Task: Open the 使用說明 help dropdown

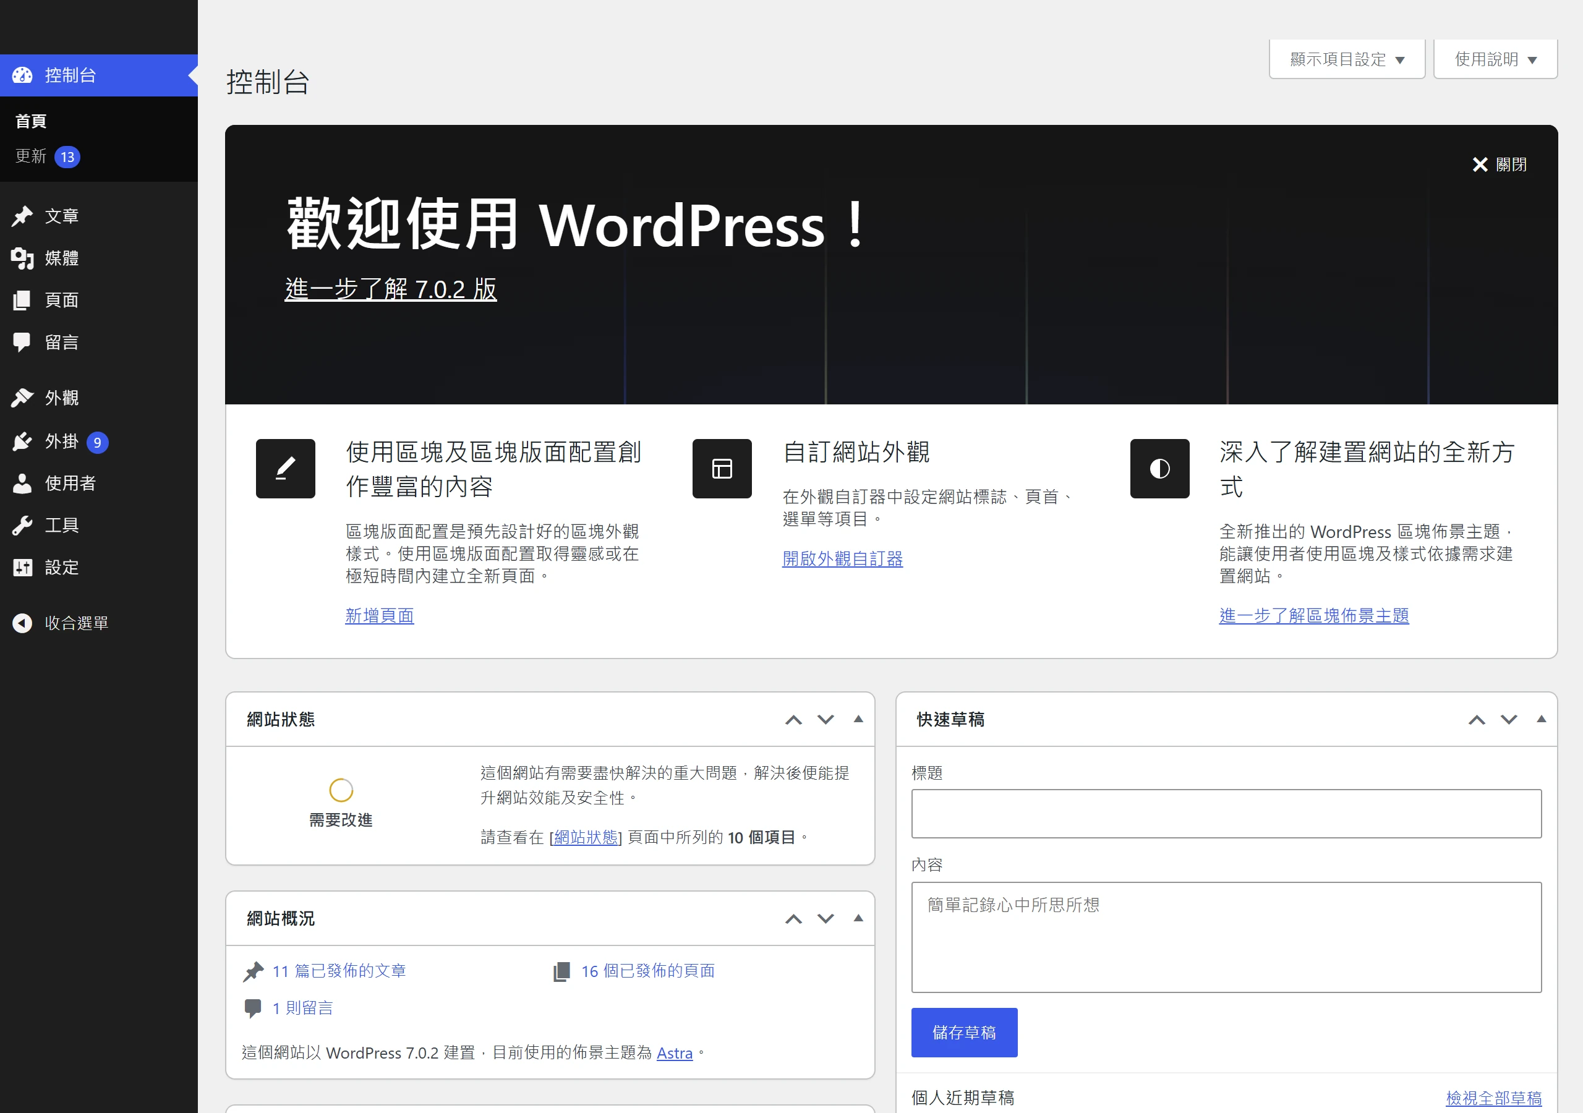Action: point(1495,59)
